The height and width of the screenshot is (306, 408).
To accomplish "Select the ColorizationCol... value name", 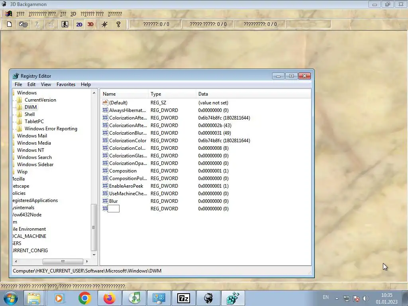I will pos(127,148).
